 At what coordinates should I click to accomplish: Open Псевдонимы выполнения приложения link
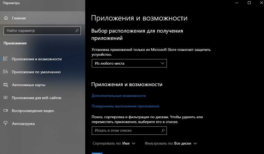(x=125, y=106)
